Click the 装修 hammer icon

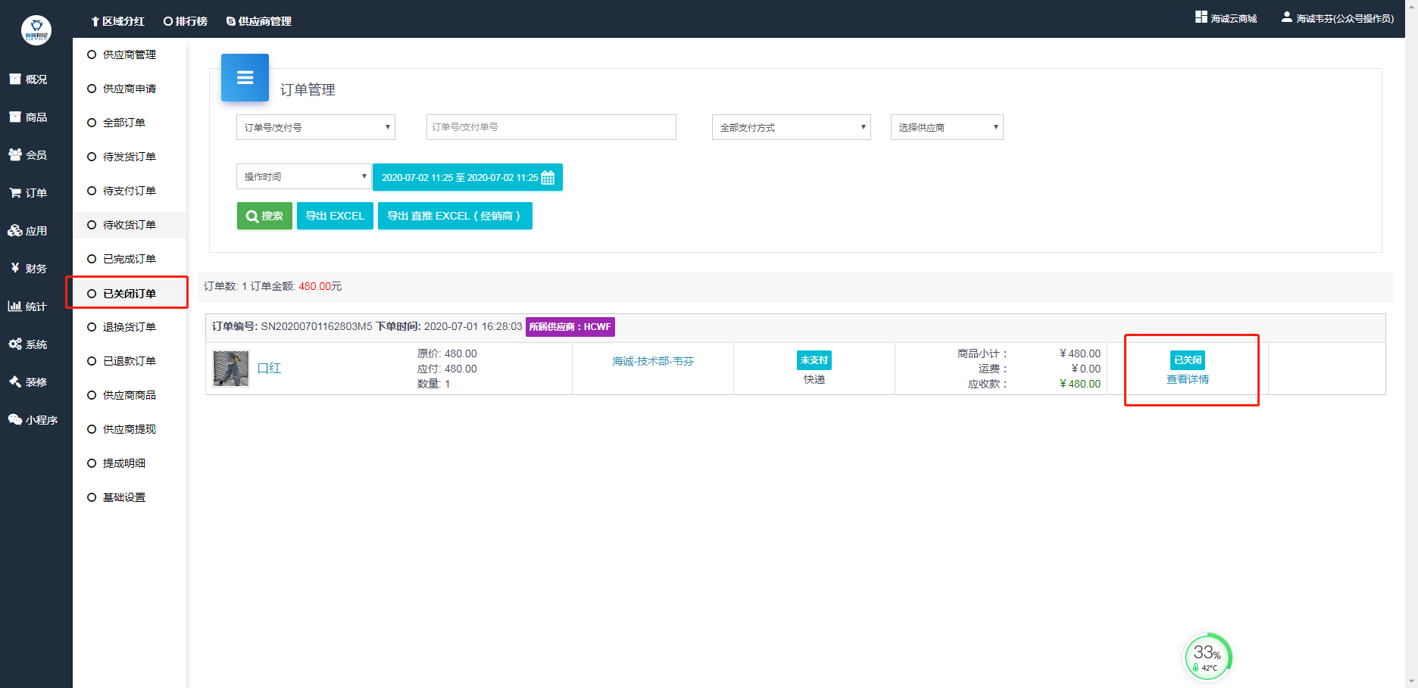coord(14,381)
